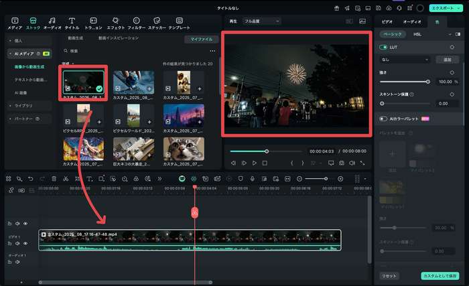
Task: Toggle the compare view icon beside HSL
Action: (x=458, y=34)
